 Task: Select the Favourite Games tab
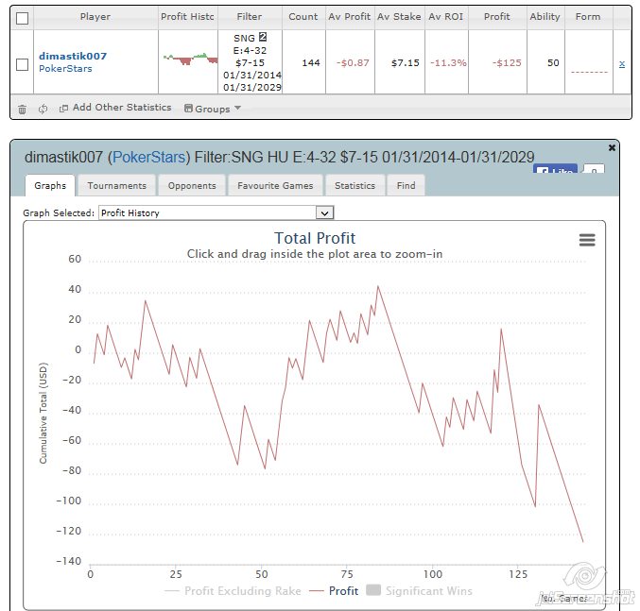pyautogui.click(x=274, y=186)
